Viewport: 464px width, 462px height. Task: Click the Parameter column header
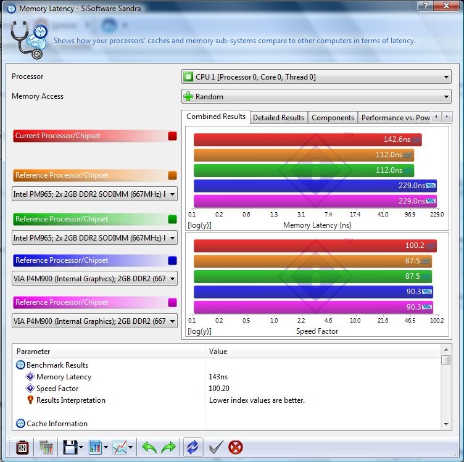point(109,352)
